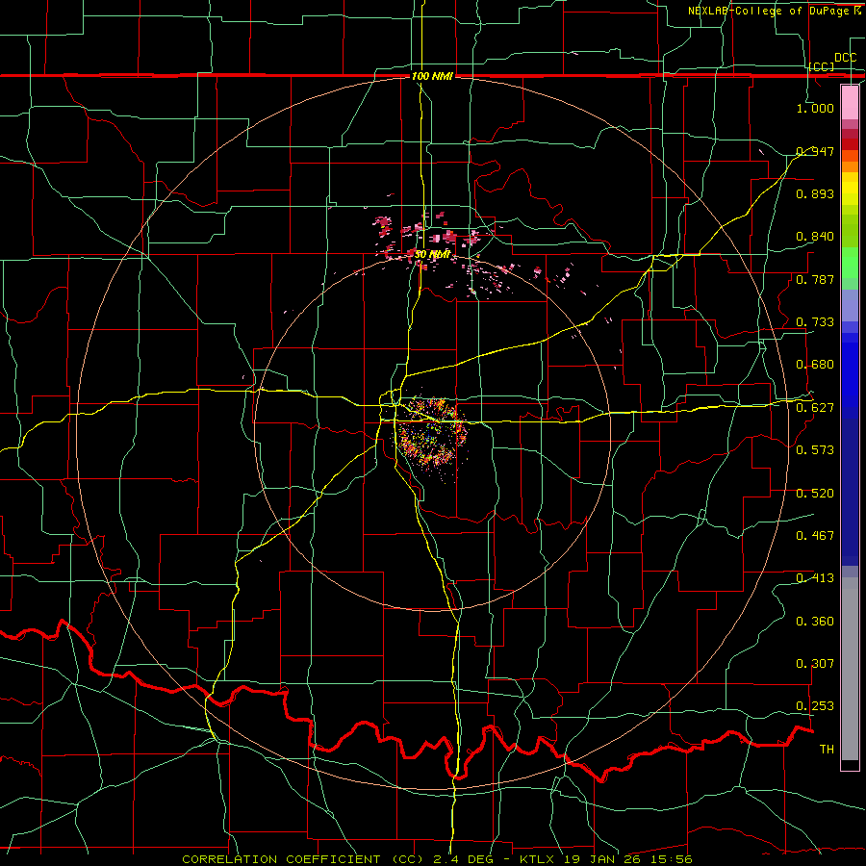This screenshot has height=866, width=866.
Task: Click the 0.947 legend value
Action: click(x=815, y=151)
